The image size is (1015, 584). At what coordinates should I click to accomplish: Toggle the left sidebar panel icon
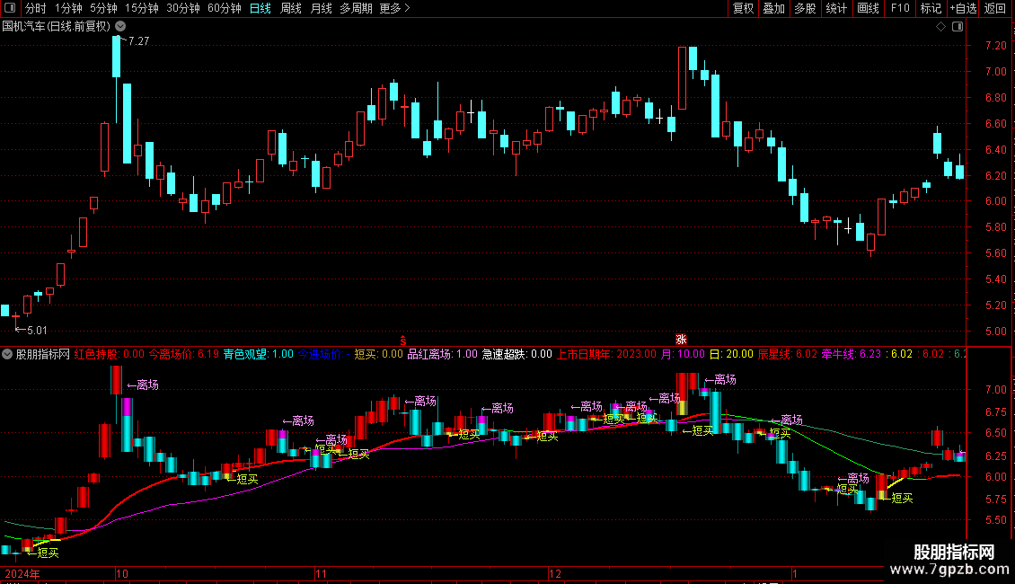click(10, 8)
